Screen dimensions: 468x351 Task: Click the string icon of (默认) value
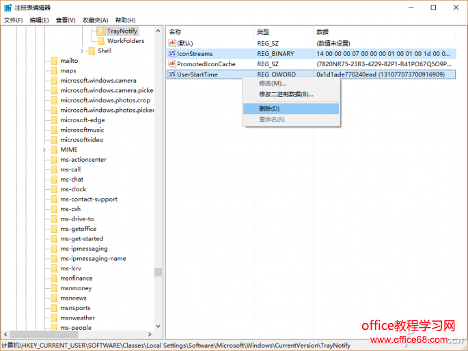(172, 43)
